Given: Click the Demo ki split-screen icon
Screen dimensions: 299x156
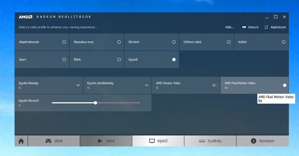Looking at the screenshot, I should point(244,27).
